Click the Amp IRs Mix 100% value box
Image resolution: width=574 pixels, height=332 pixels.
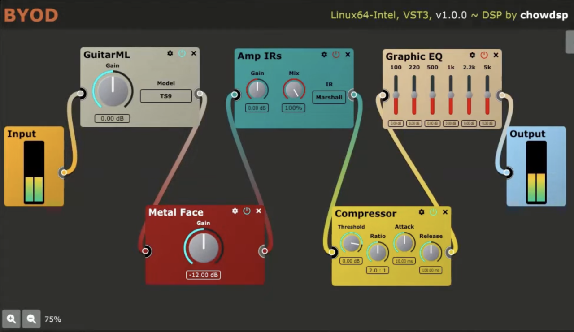[293, 108]
